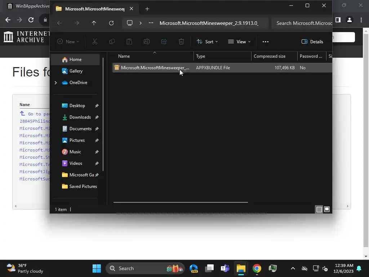Open the View dropdown
The width and height of the screenshot is (369, 277).
(x=239, y=42)
